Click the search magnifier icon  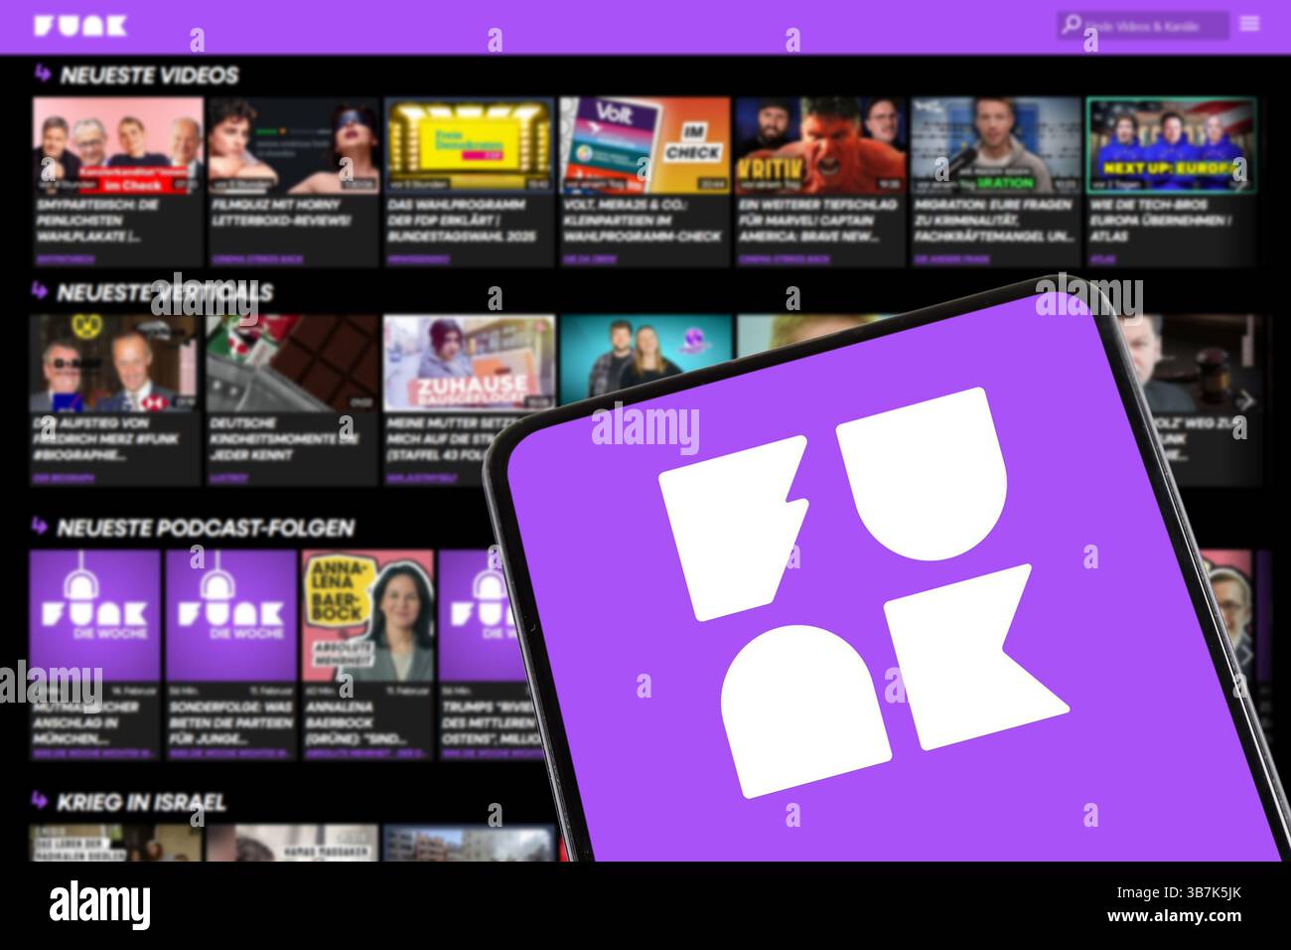[x=1071, y=24]
